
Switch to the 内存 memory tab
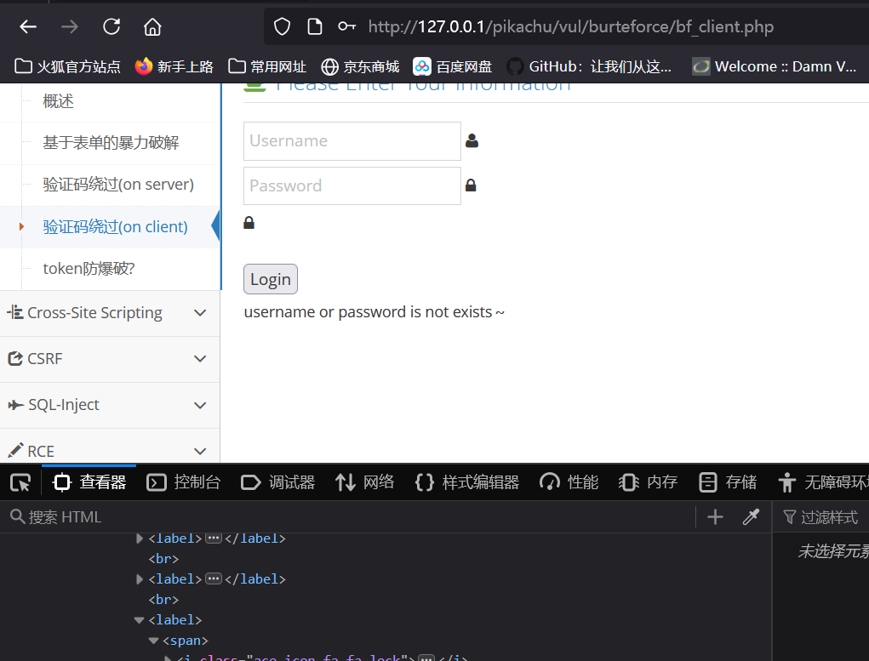coord(649,482)
